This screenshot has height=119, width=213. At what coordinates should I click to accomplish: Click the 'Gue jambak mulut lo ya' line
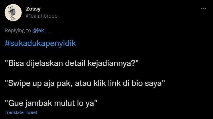click(x=51, y=103)
